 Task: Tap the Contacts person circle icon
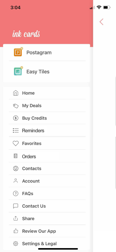tap(15, 168)
